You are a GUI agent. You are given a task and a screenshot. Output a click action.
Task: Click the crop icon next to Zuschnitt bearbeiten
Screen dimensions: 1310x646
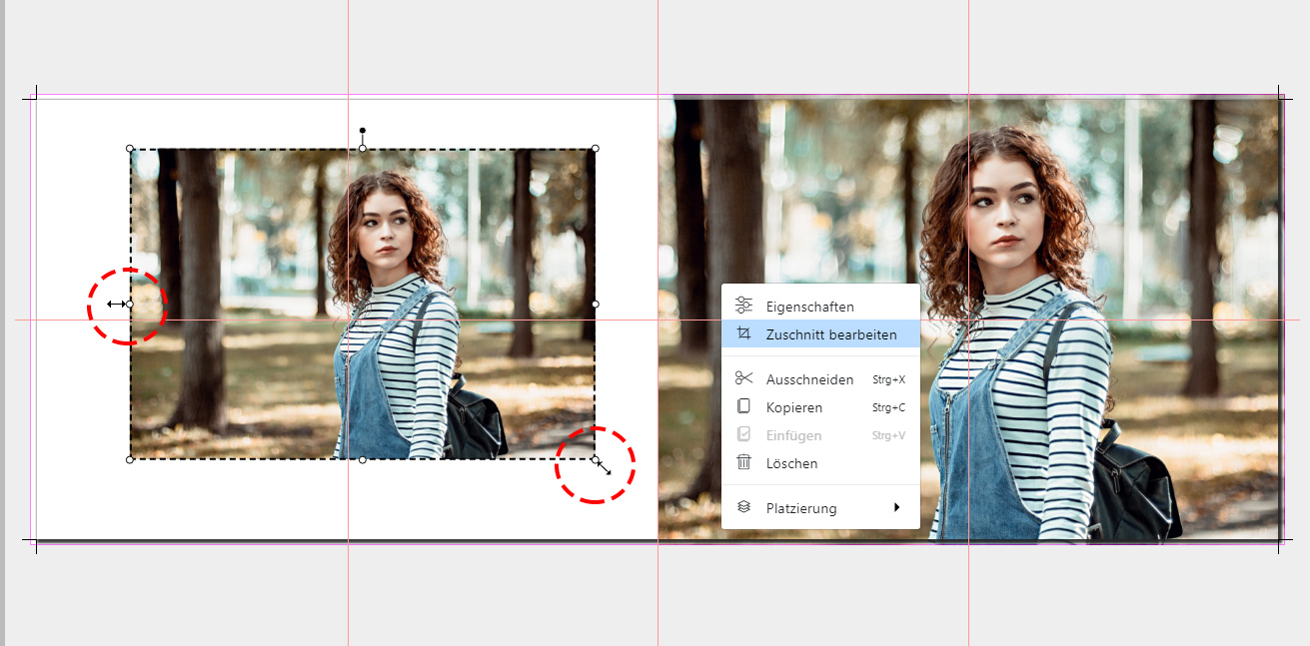[x=743, y=334]
